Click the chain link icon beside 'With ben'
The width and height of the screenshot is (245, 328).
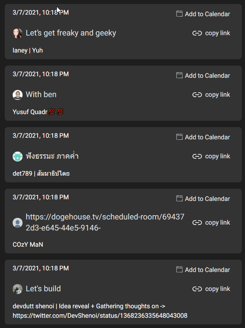click(197, 95)
